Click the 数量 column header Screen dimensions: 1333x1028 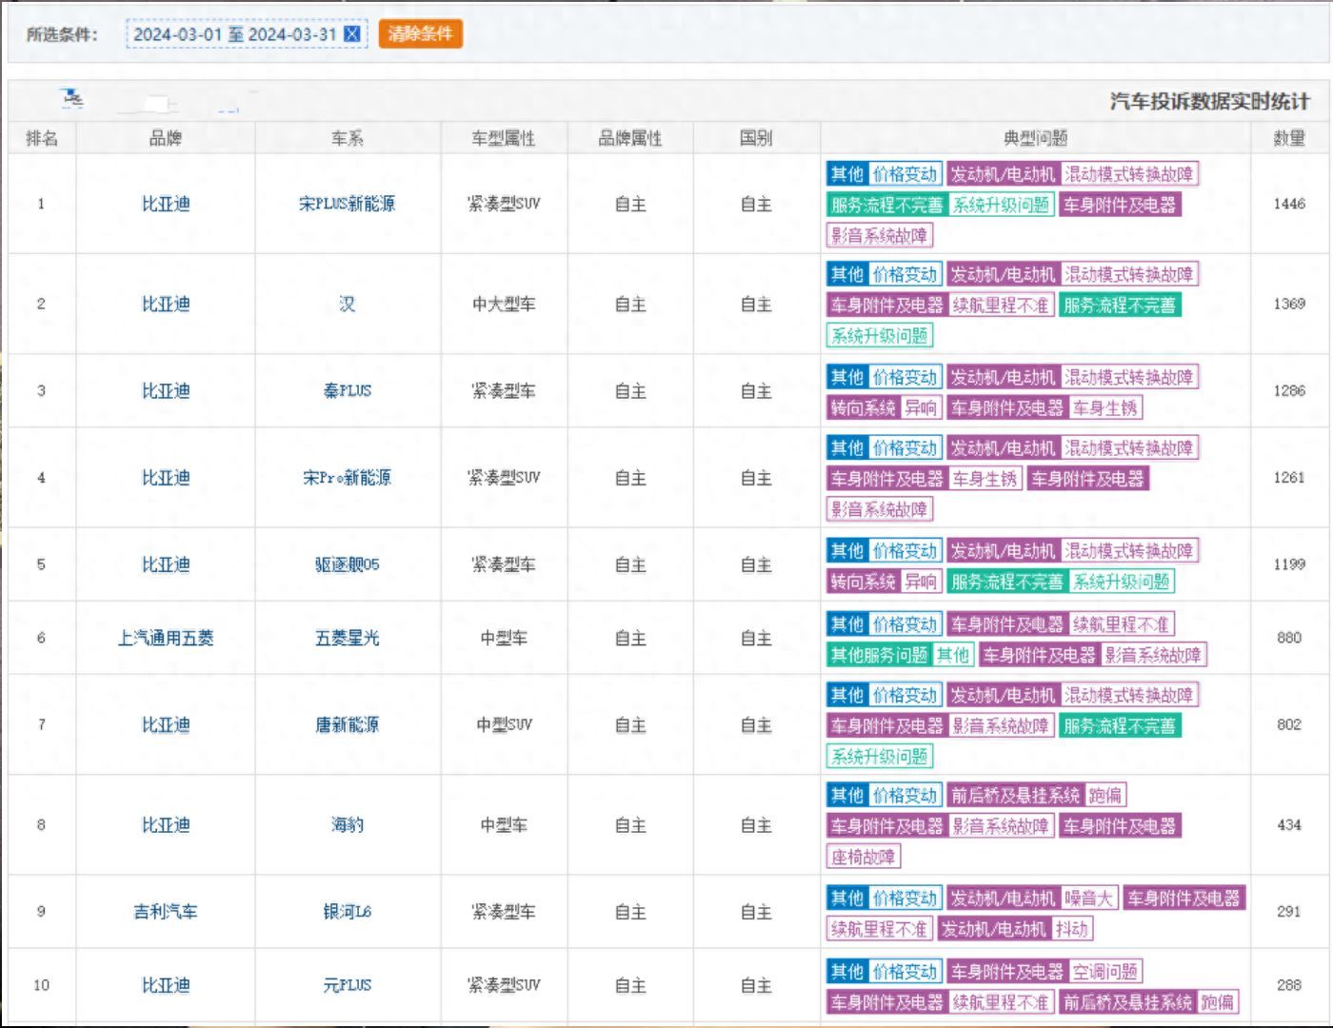(x=1289, y=139)
